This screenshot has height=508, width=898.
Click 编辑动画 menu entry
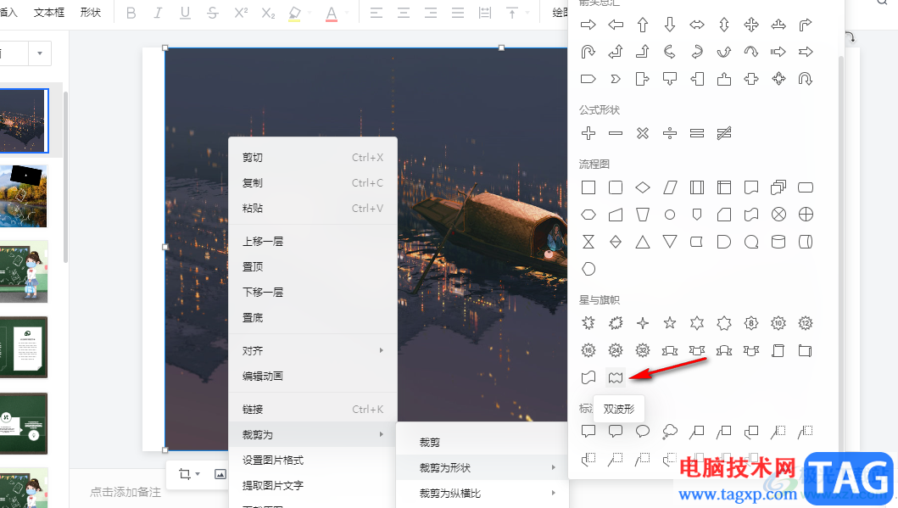point(312,376)
